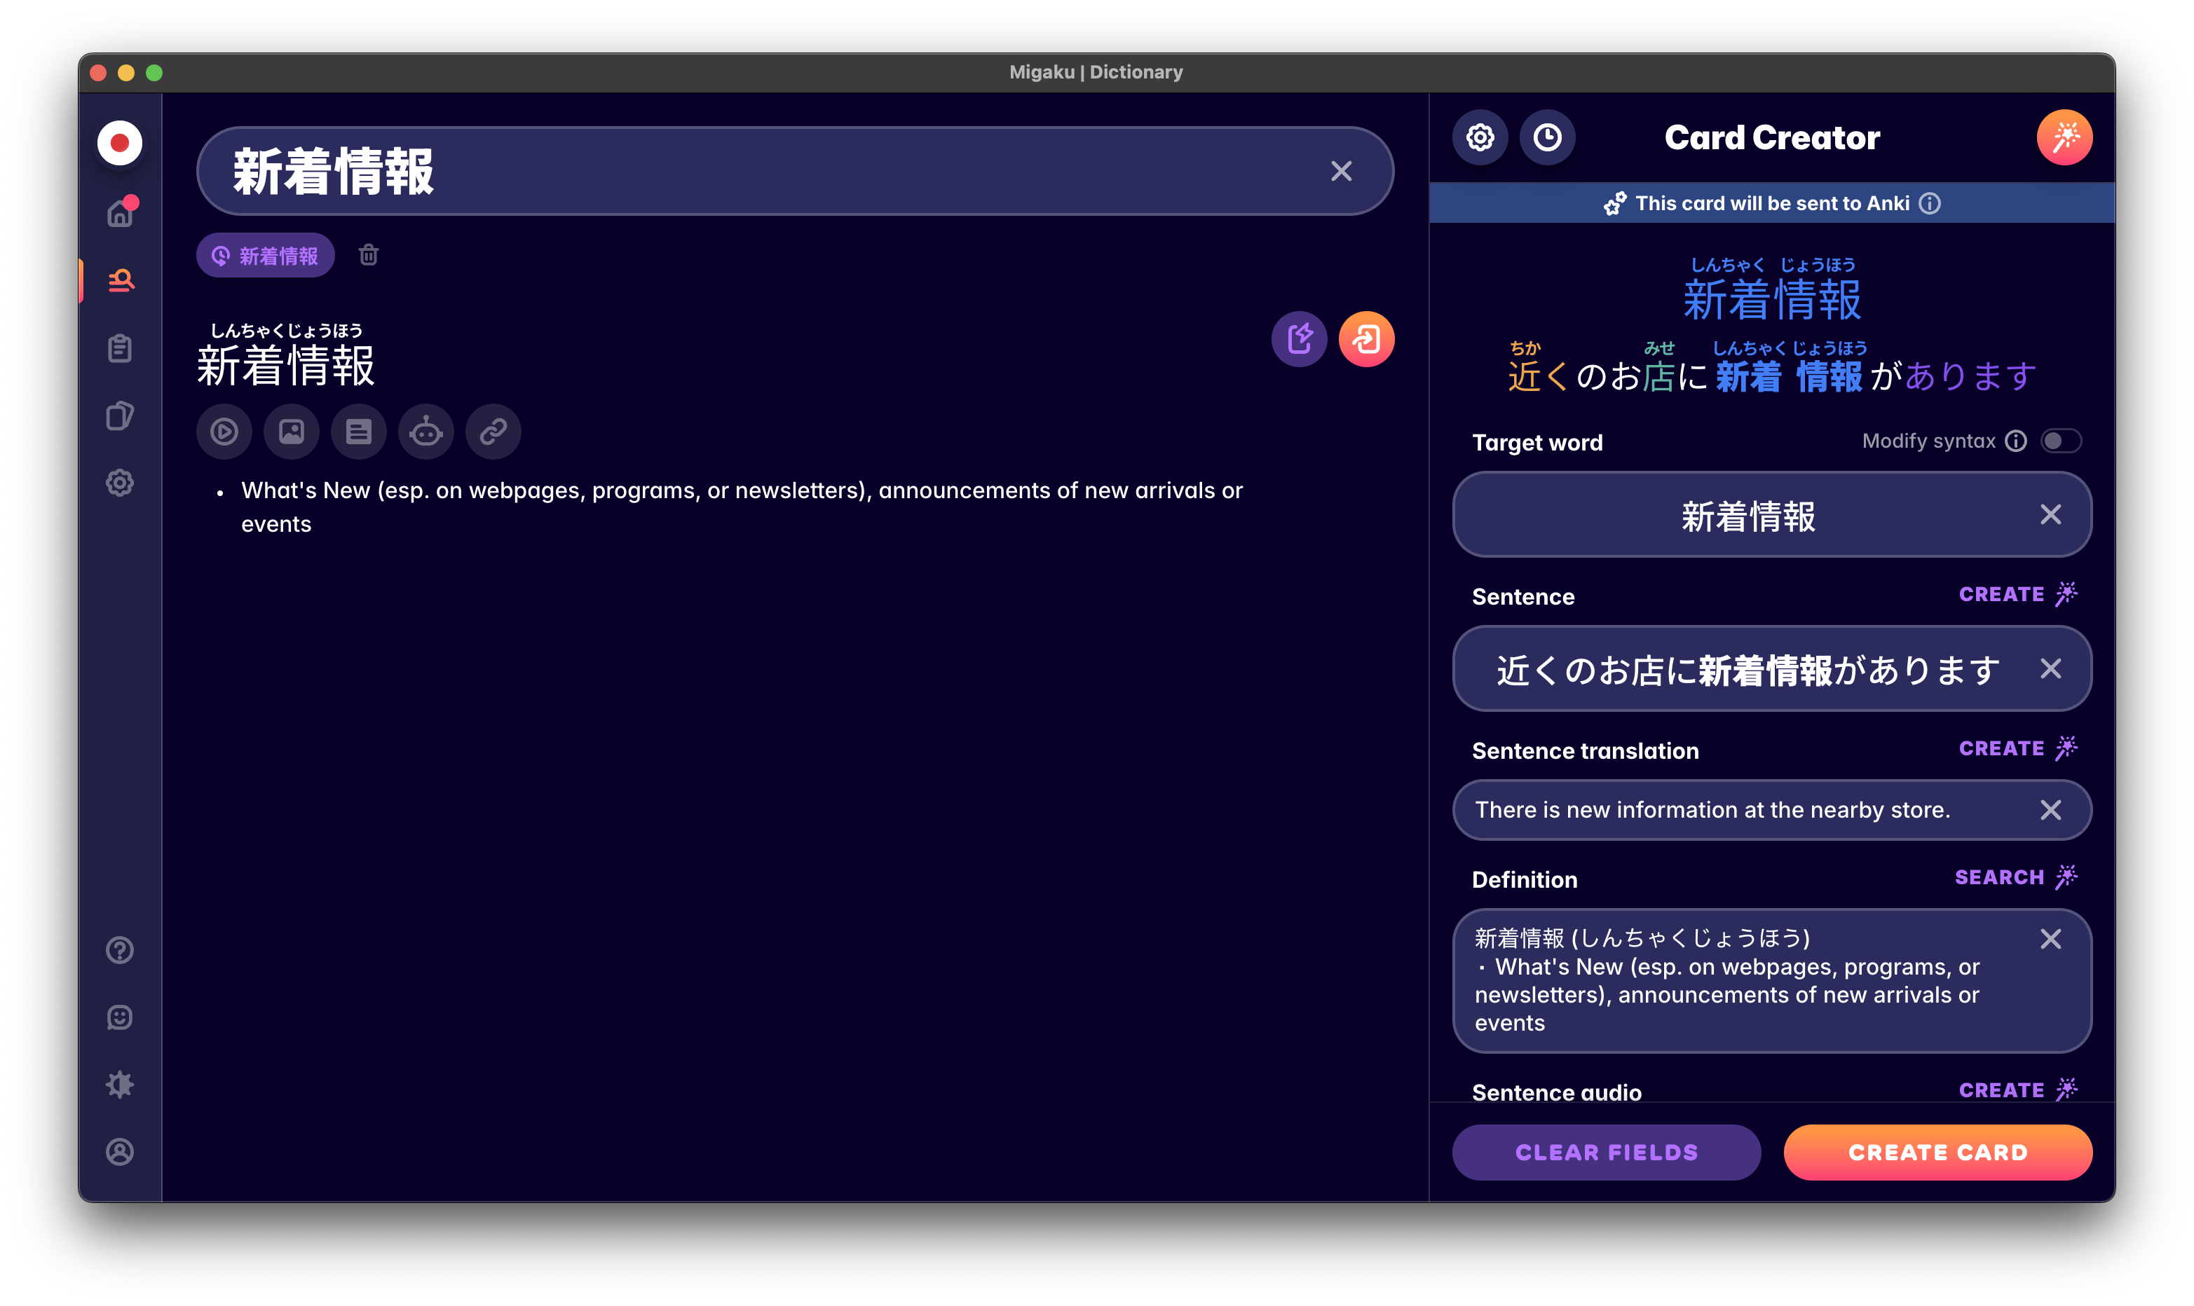Viewport: 2194px width, 1306px height.
Task: Click inside the Definition text field
Action: pos(1771,980)
